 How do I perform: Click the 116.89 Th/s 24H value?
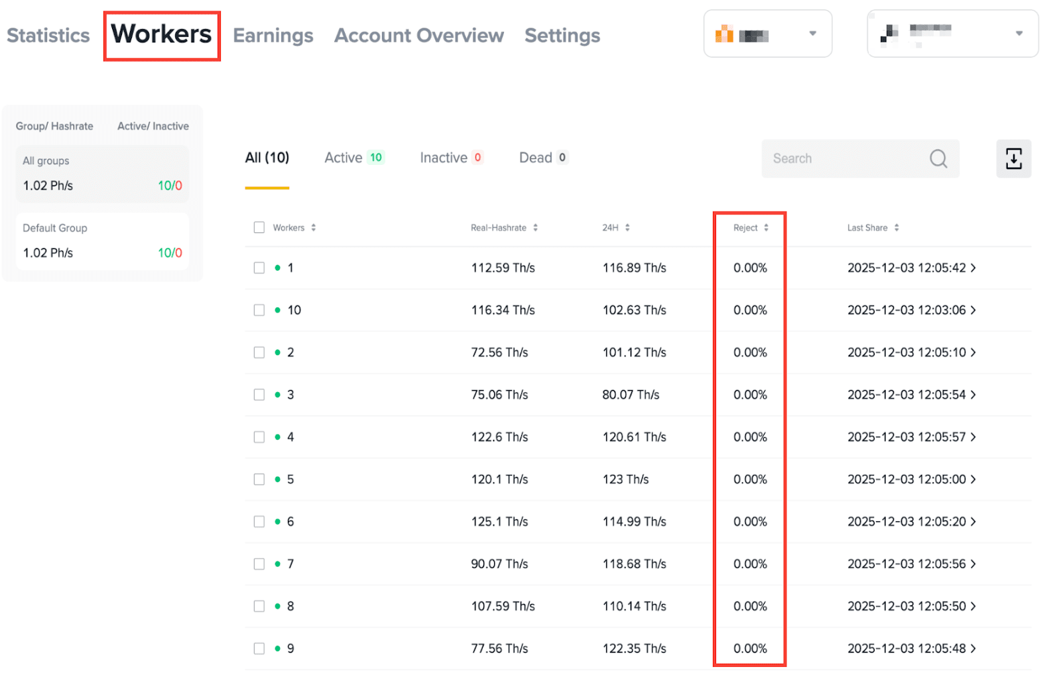point(635,268)
